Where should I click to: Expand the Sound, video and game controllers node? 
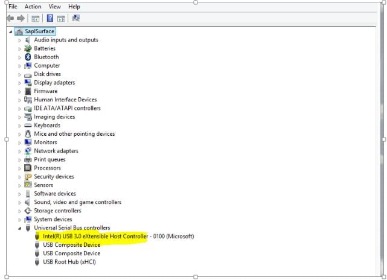point(19,203)
